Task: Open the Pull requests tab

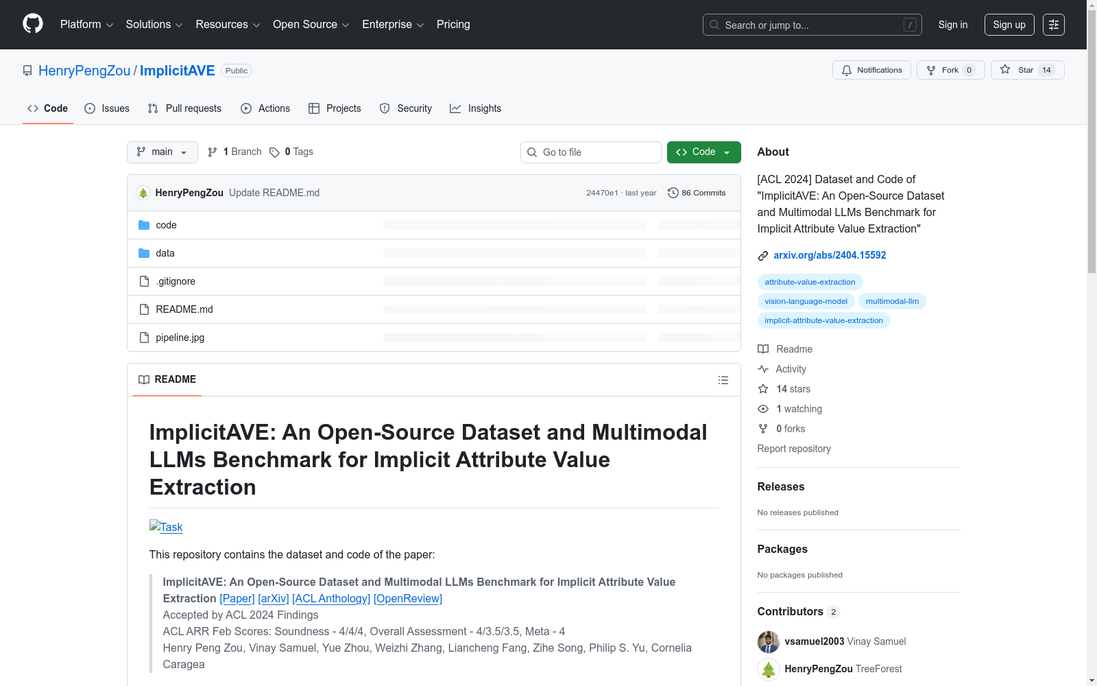Action: pos(184,108)
